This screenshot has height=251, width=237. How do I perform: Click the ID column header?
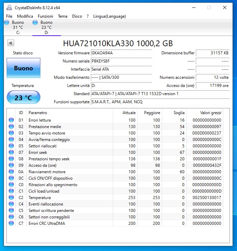click(21, 113)
